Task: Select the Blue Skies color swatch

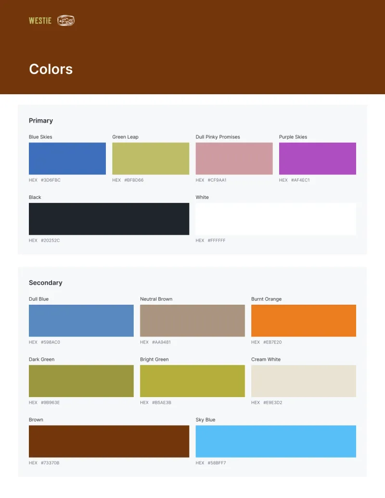Action: click(x=67, y=159)
